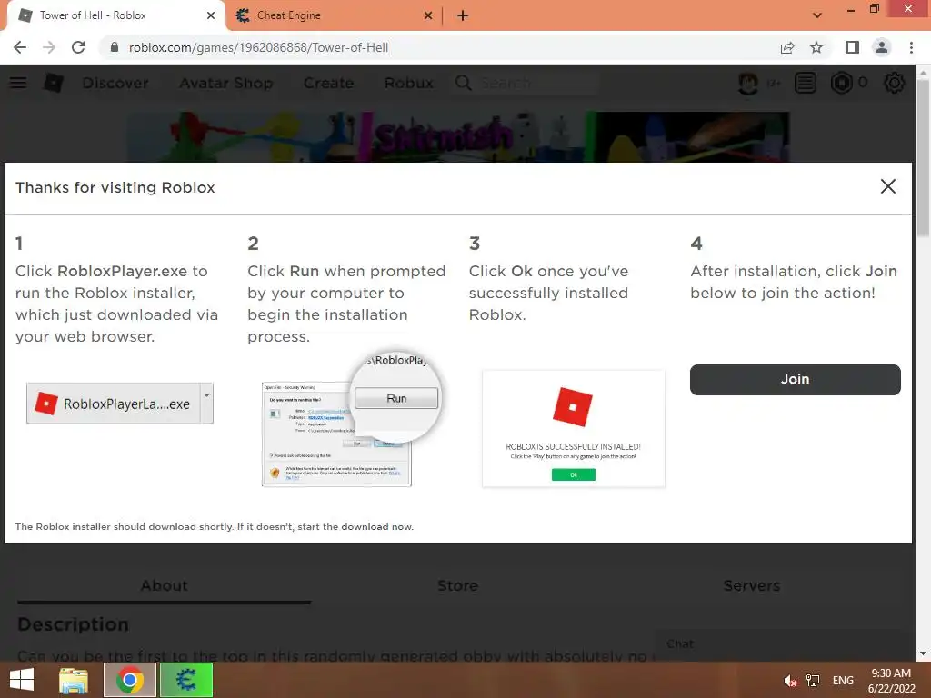Image resolution: width=931 pixels, height=698 pixels.
Task: Switch to the About tab
Action: [164, 586]
